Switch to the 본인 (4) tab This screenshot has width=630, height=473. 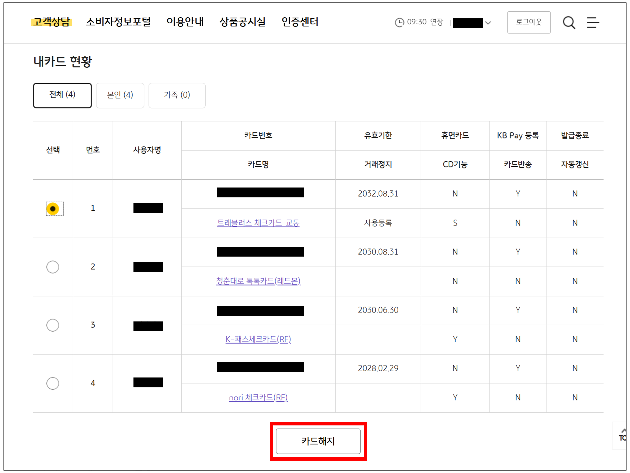tap(120, 95)
